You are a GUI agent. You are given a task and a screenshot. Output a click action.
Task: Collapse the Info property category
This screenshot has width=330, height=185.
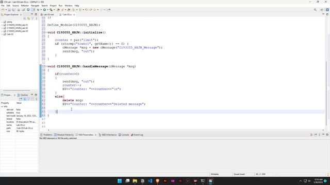pos(2,106)
